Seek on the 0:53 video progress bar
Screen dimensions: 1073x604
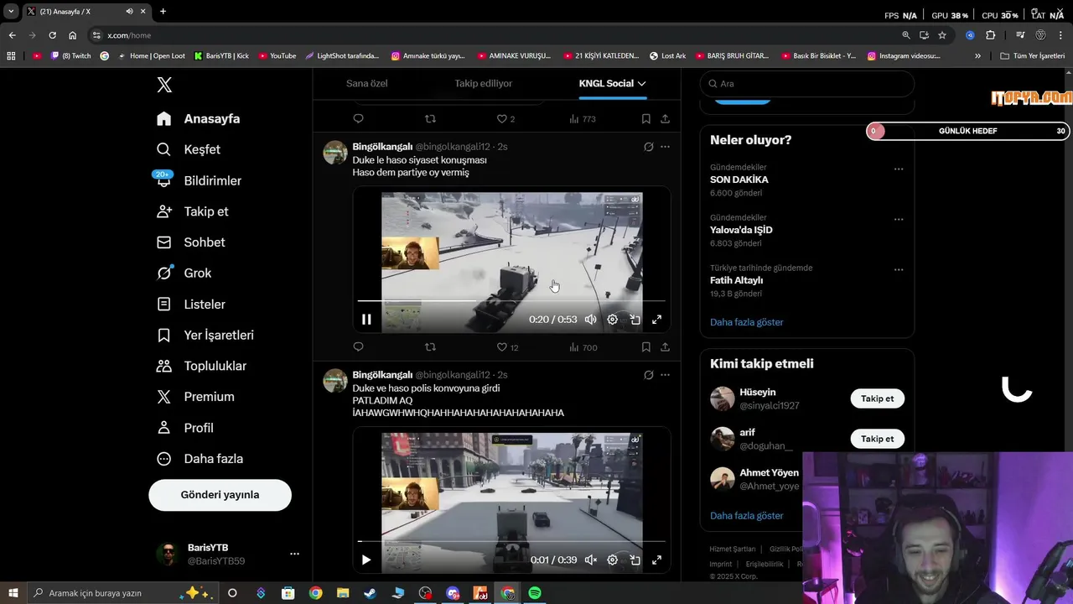click(511, 300)
